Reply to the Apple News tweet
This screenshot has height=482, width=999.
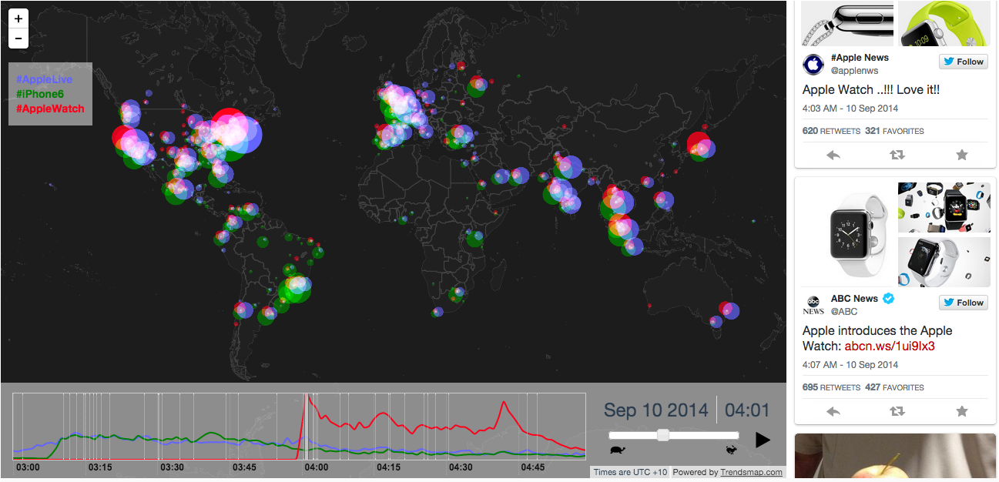(x=833, y=155)
